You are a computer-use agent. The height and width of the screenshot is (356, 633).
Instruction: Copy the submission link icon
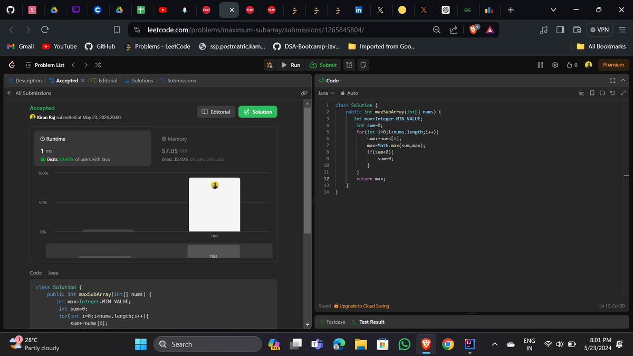tap(304, 93)
